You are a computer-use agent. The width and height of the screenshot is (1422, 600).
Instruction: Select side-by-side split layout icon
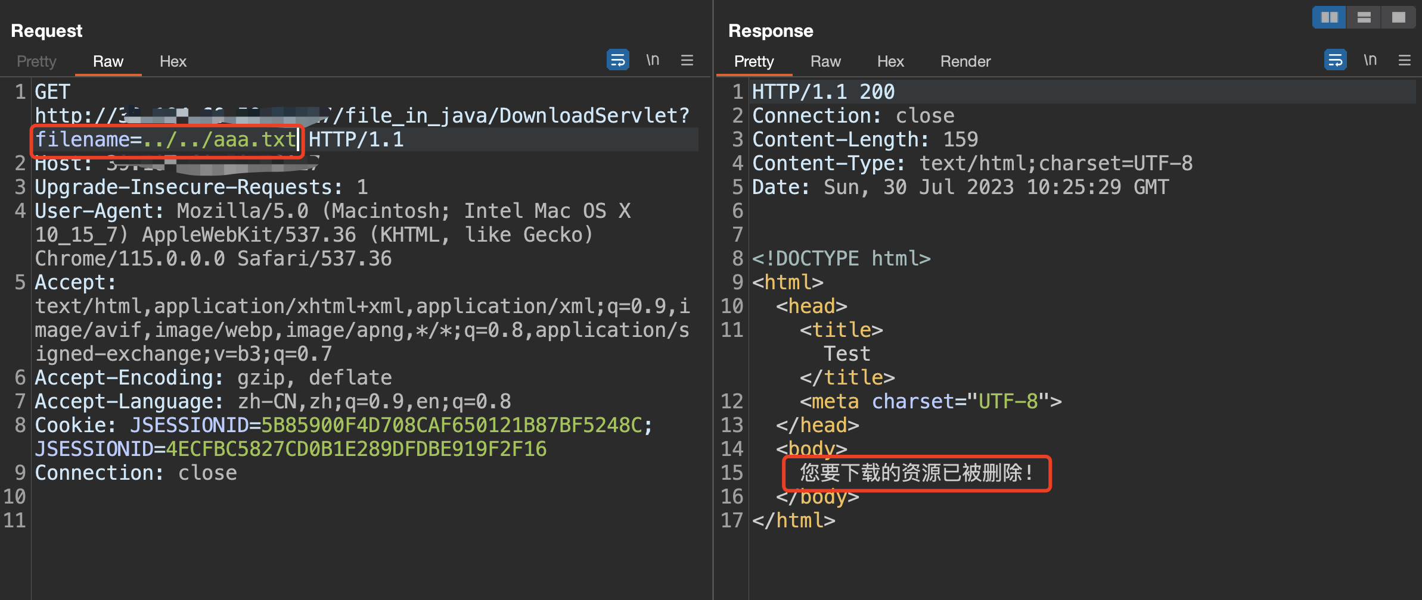1330,17
